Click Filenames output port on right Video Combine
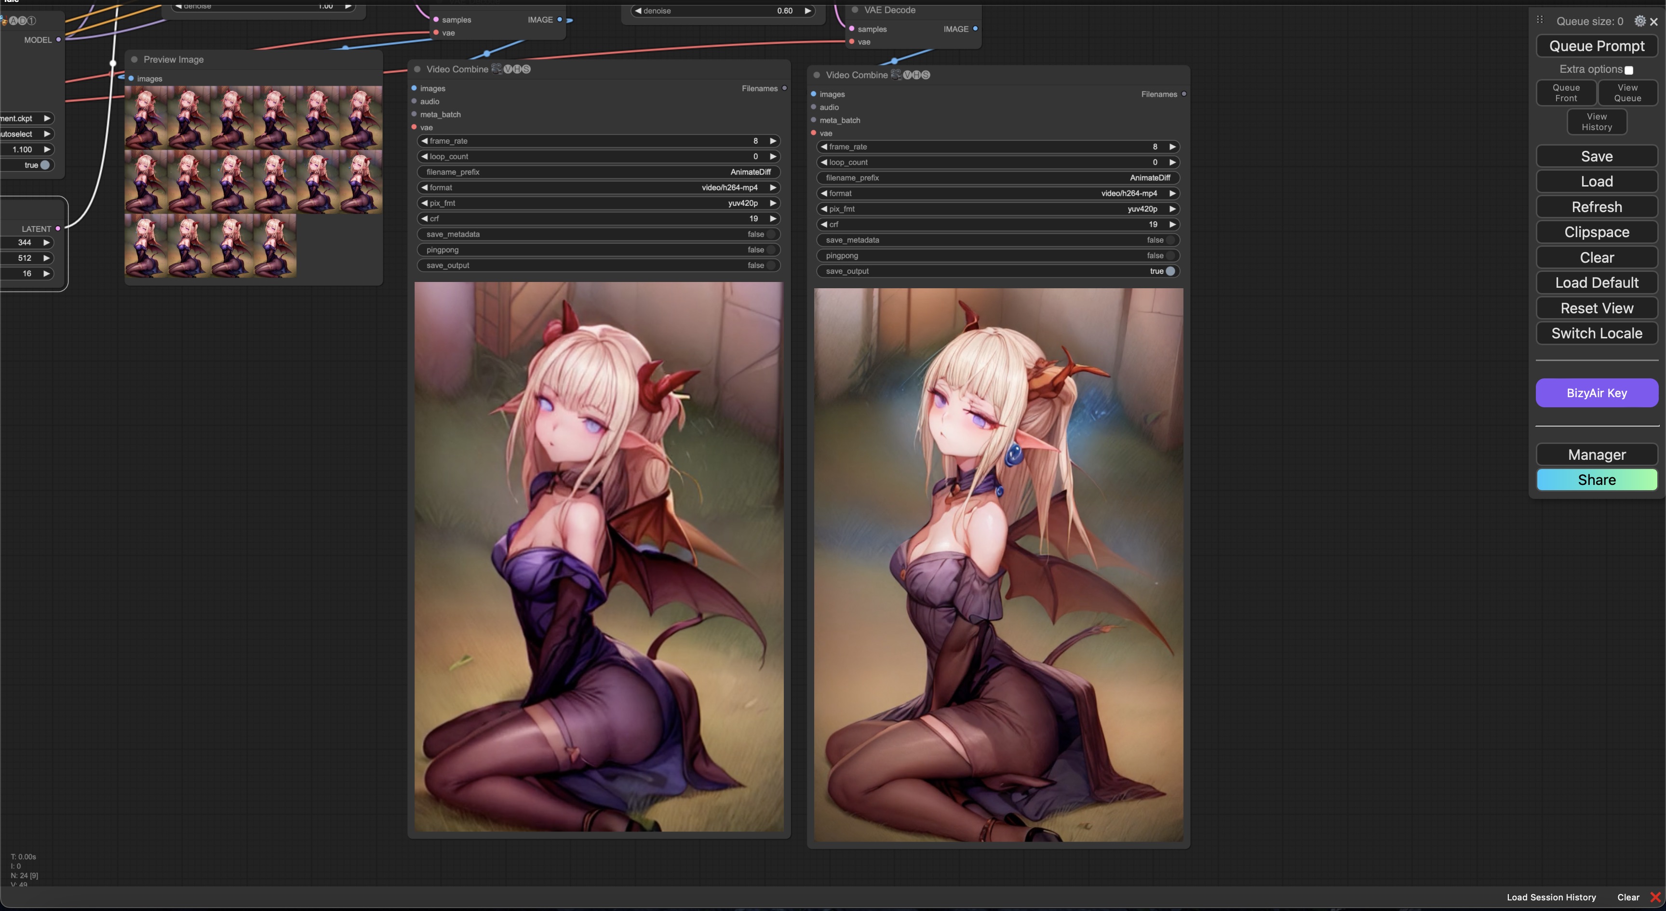 [x=1183, y=94]
